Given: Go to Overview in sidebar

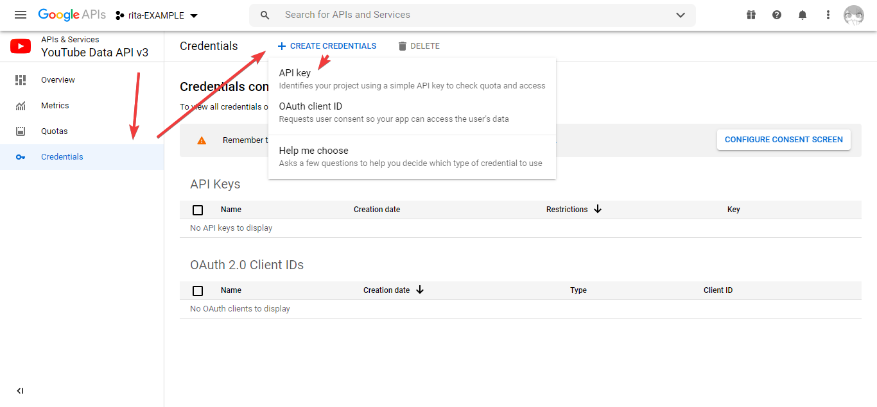Looking at the screenshot, I should pyautogui.click(x=82, y=80).
